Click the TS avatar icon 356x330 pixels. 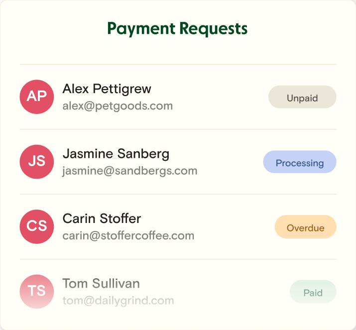click(x=37, y=291)
